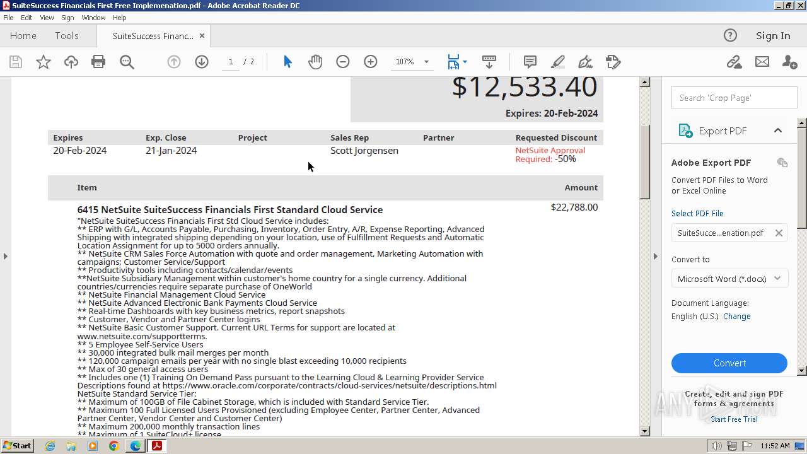Click the fit page width icon
Viewport: 807px width, 454px height.
(x=453, y=62)
